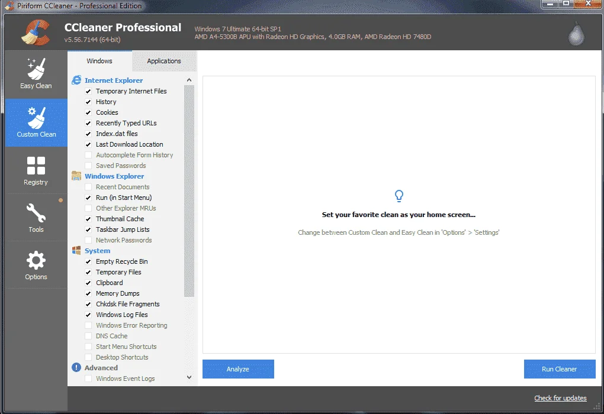Screen dimensions: 604x414
Task: Click 'Set your favorite clean' tip heading
Action: (399, 215)
